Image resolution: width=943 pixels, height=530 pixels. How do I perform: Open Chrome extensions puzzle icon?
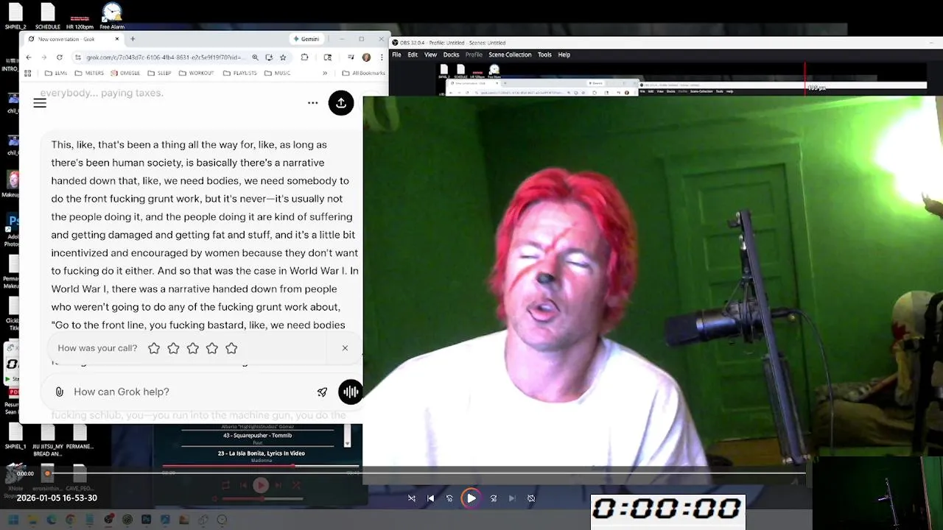click(x=304, y=57)
